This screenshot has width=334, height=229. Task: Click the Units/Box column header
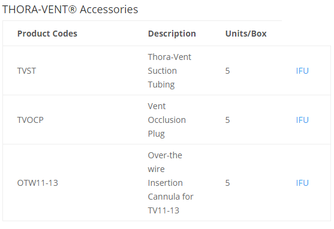246,34
